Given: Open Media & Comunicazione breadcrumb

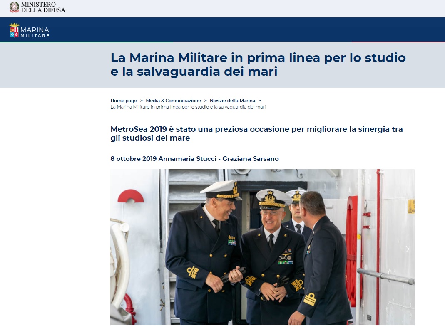Looking at the screenshot, I should (174, 101).
